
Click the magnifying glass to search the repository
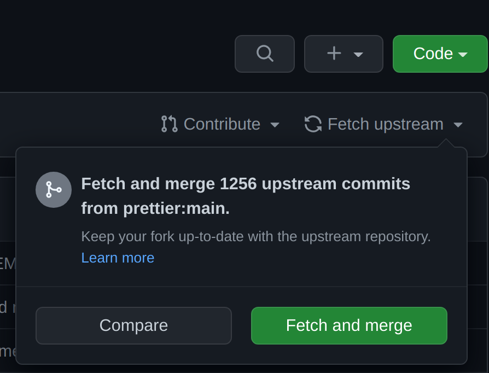pos(264,53)
